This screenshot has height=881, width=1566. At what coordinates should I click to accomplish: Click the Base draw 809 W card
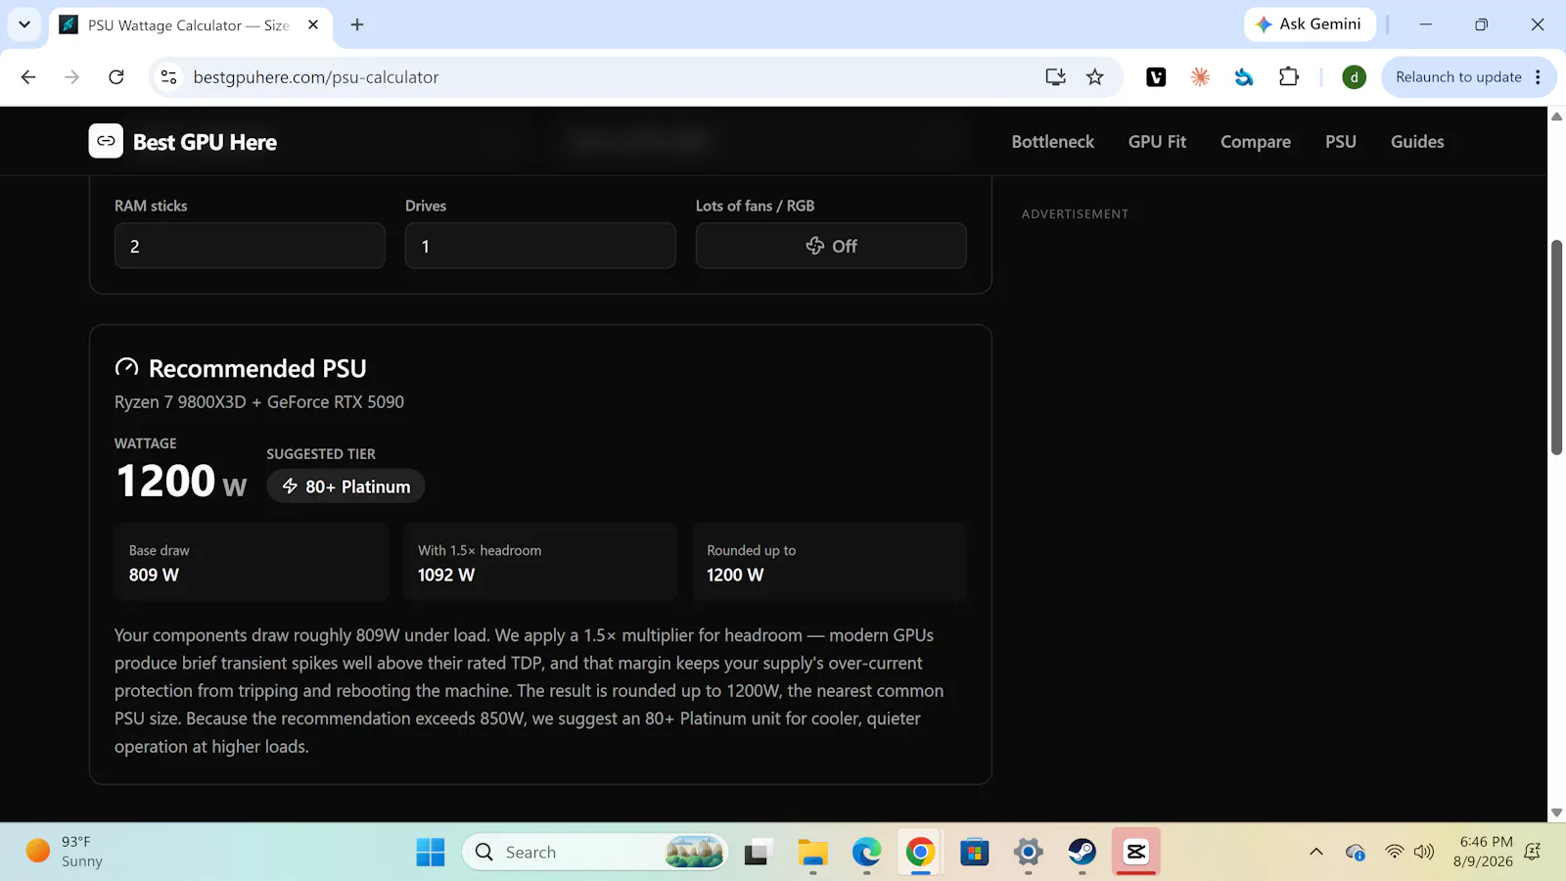[252, 562]
